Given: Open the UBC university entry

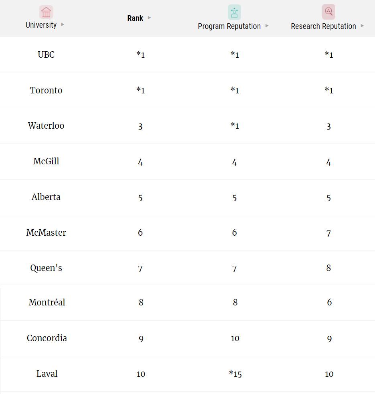Looking at the screenshot, I should (46, 55).
